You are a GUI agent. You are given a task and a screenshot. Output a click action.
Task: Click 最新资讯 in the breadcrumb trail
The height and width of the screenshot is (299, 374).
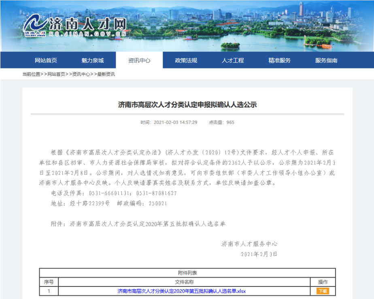(x=106, y=74)
